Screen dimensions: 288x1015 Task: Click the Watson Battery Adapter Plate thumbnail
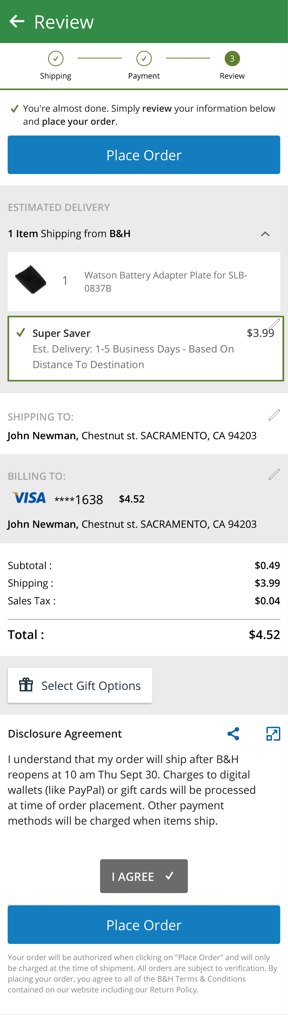point(31,279)
